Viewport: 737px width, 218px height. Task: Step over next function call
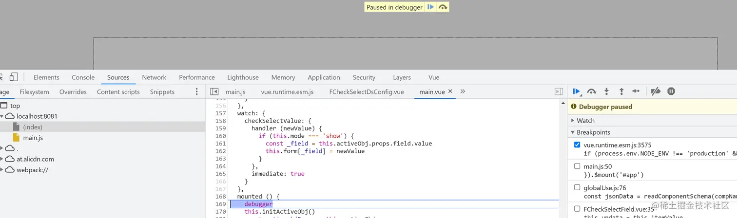click(x=592, y=91)
